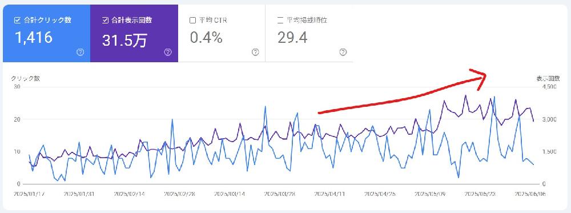Click the クリック数 left axis title
Image resolution: width=571 pixels, height=213 pixels.
tap(26, 79)
